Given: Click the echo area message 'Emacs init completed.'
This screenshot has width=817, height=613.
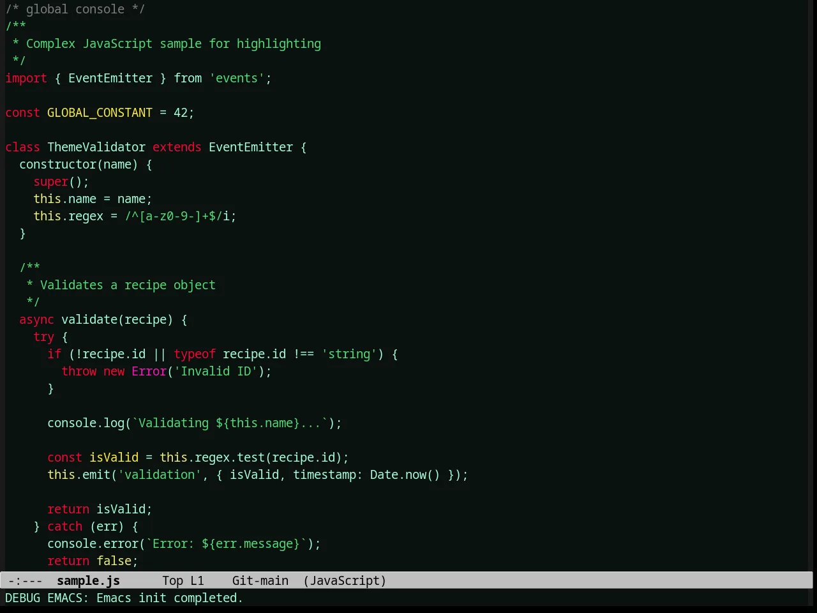Looking at the screenshot, I should click(x=170, y=598).
